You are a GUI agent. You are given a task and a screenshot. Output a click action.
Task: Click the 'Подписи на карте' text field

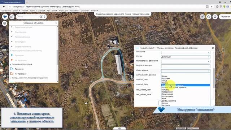[186, 66]
